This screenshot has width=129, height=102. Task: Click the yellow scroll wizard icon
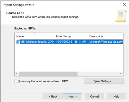(x=121, y=16)
